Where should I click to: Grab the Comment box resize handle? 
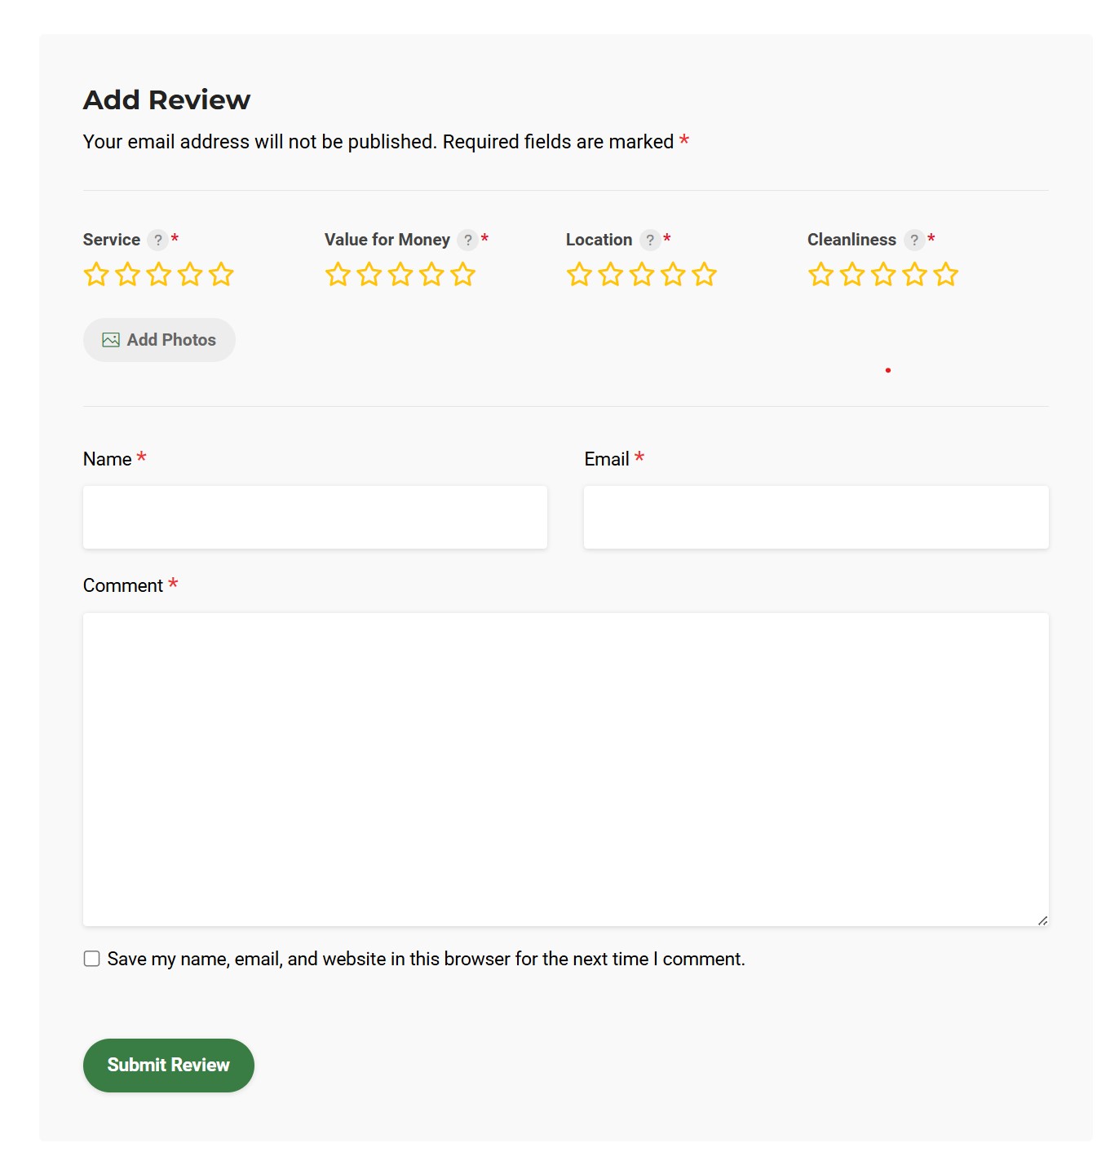coord(1042,920)
